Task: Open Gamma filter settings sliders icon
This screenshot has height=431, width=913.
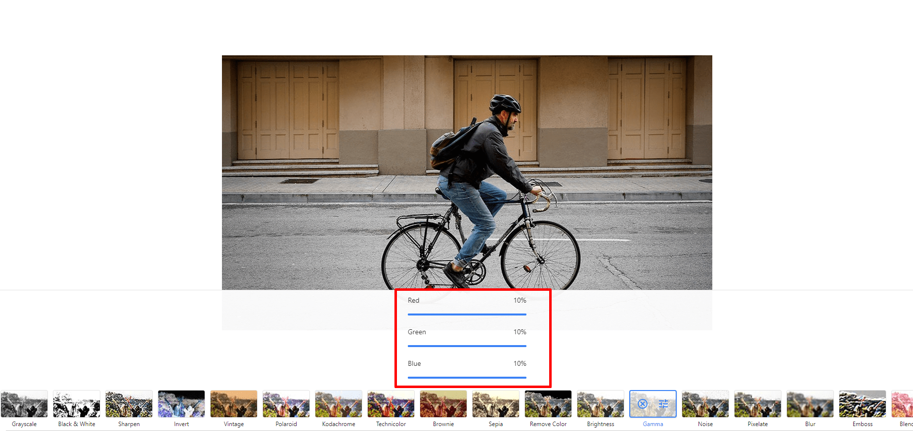Action: pyautogui.click(x=663, y=404)
